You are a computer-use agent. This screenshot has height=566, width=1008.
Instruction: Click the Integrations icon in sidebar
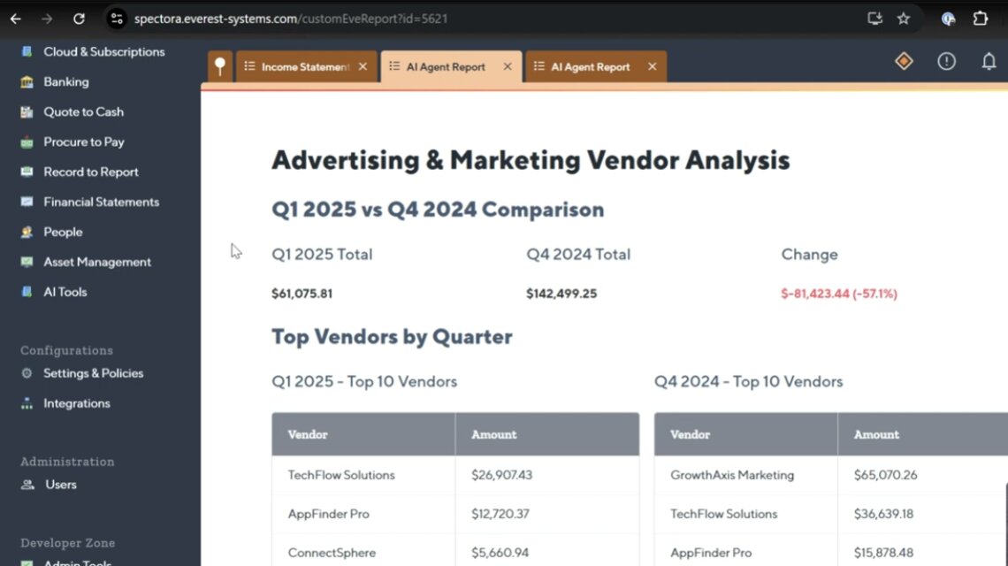pos(27,404)
